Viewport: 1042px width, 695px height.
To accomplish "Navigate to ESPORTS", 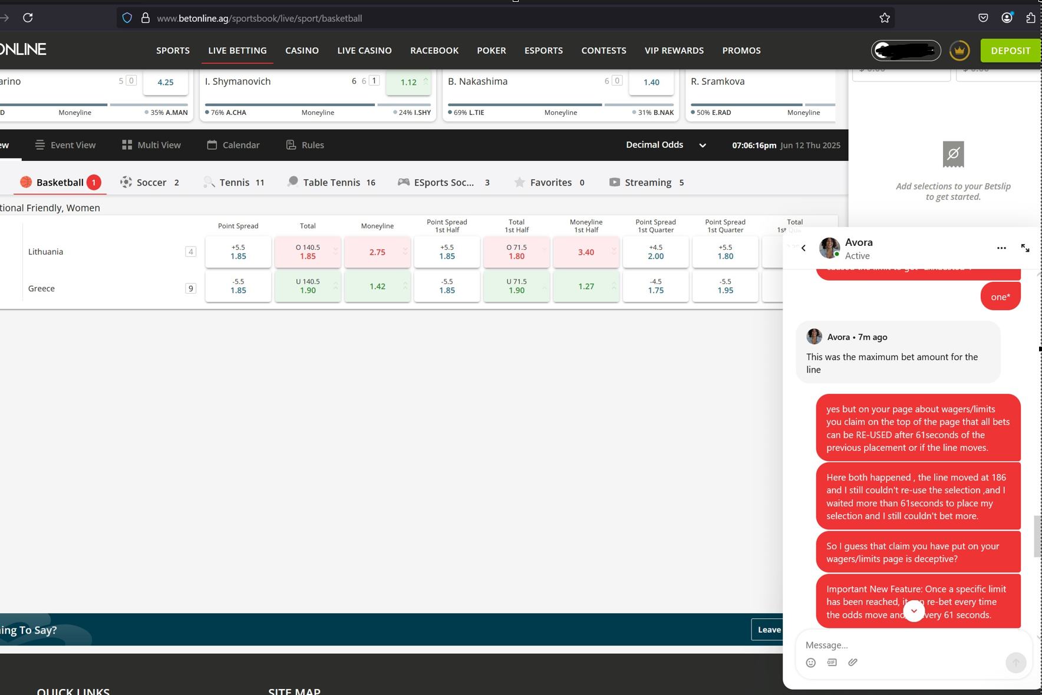I will click(x=543, y=51).
